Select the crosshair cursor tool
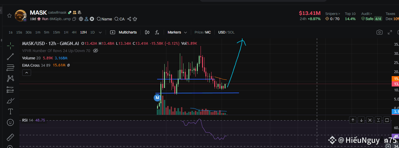 (x=10, y=46)
